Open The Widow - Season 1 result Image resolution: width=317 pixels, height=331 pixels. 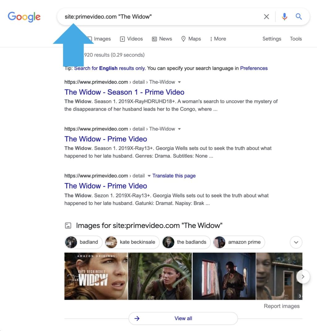[124, 92]
